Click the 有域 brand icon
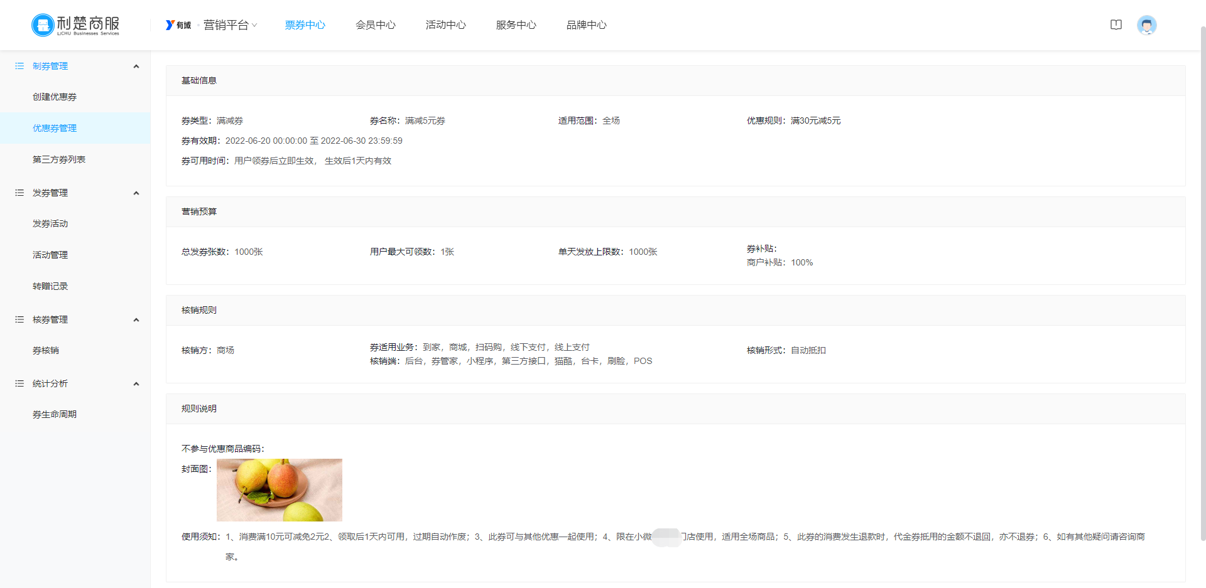This screenshot has width=1206, height=588. 178,25
